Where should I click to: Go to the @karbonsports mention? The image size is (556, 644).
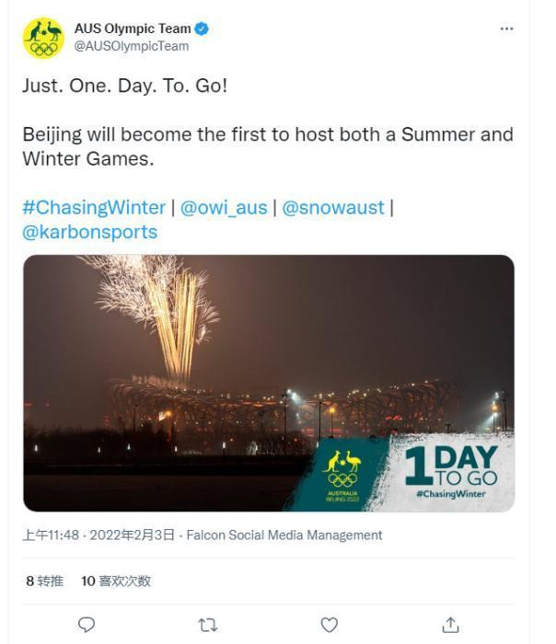[x=89, y=231]
